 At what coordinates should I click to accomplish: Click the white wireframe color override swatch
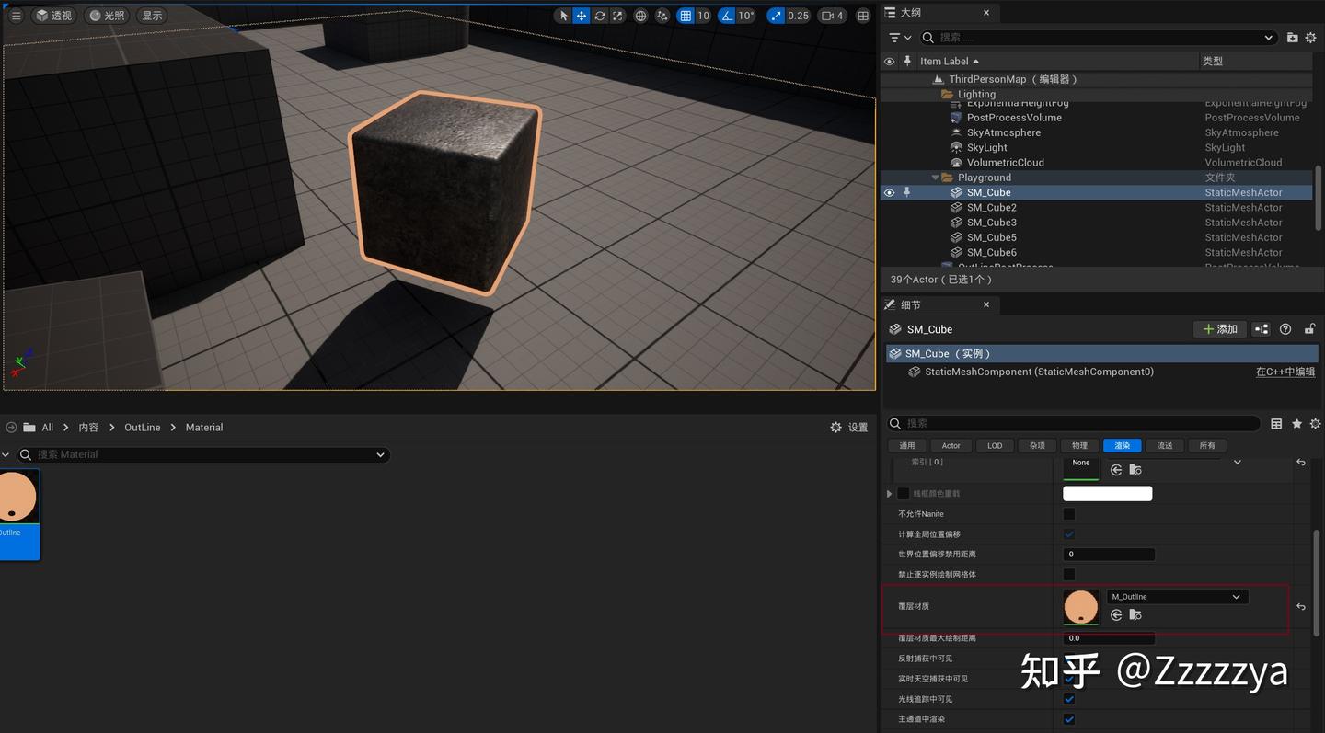click(x=1108, y=494)
